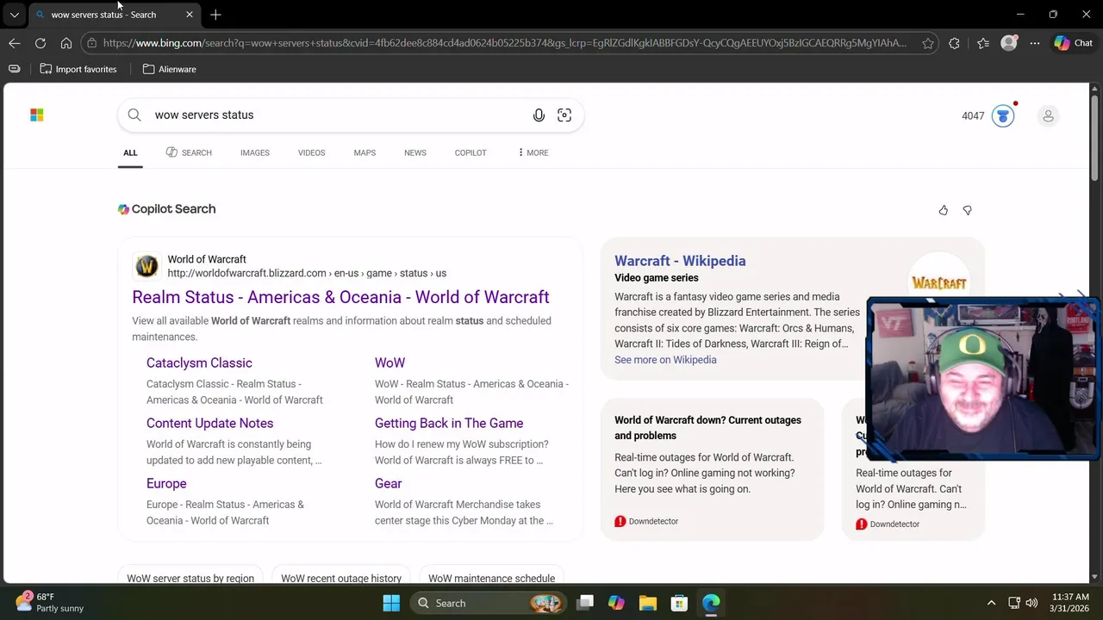Open the weather widget 68°F Partly sunny

coord(50,602)
